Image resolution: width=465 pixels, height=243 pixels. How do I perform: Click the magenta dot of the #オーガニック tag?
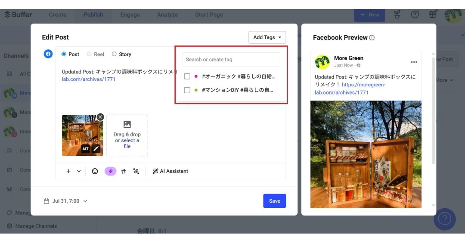coord(196,76)
